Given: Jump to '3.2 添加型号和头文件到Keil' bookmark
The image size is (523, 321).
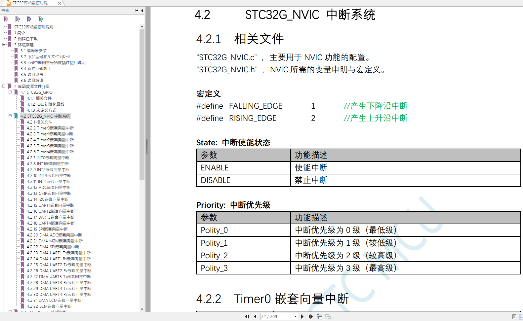Looking at the screenshot, I should pos(45,56).
